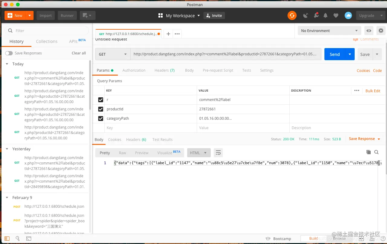Open the Tests tab

pyautogui.click(x=247, y=70)
